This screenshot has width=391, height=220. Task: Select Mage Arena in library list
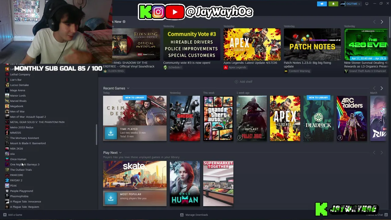pyautogui.click(x=17, y=90)
